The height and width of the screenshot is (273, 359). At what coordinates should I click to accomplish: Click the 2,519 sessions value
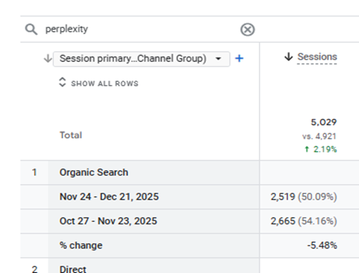pyautogui.click(x=283, y=197)
